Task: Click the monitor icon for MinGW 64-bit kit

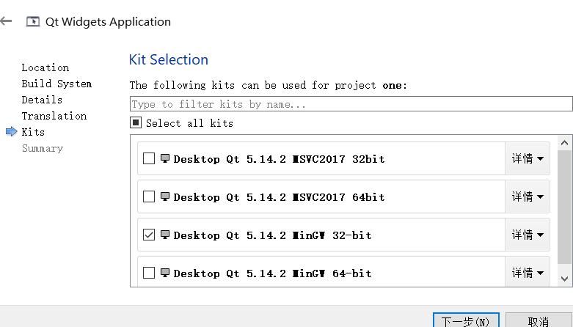Action: point(165,273)
